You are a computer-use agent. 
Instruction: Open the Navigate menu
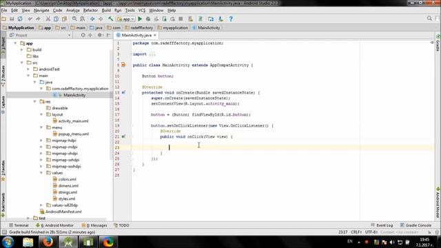(x=41, y=10)
